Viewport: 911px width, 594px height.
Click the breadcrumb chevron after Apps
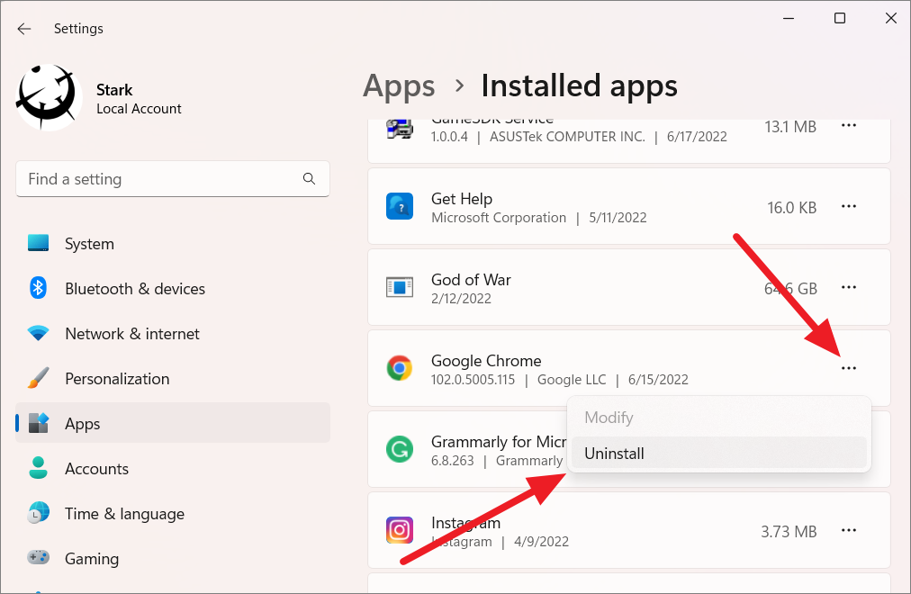pos(460,85)
